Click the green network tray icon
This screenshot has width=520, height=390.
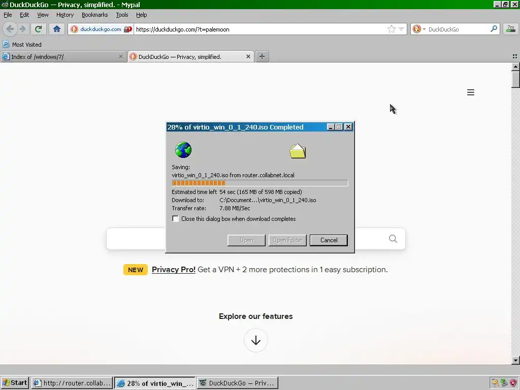pyautogui.click(x=504, y=383)
